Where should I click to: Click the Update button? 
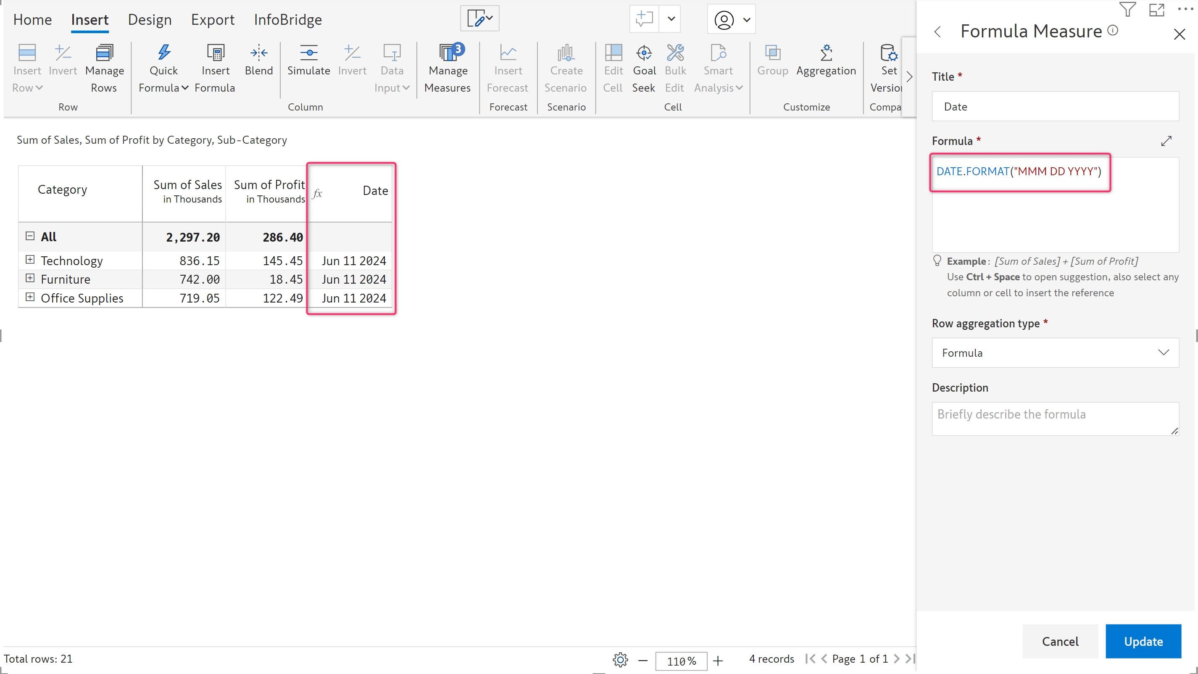1143,641
